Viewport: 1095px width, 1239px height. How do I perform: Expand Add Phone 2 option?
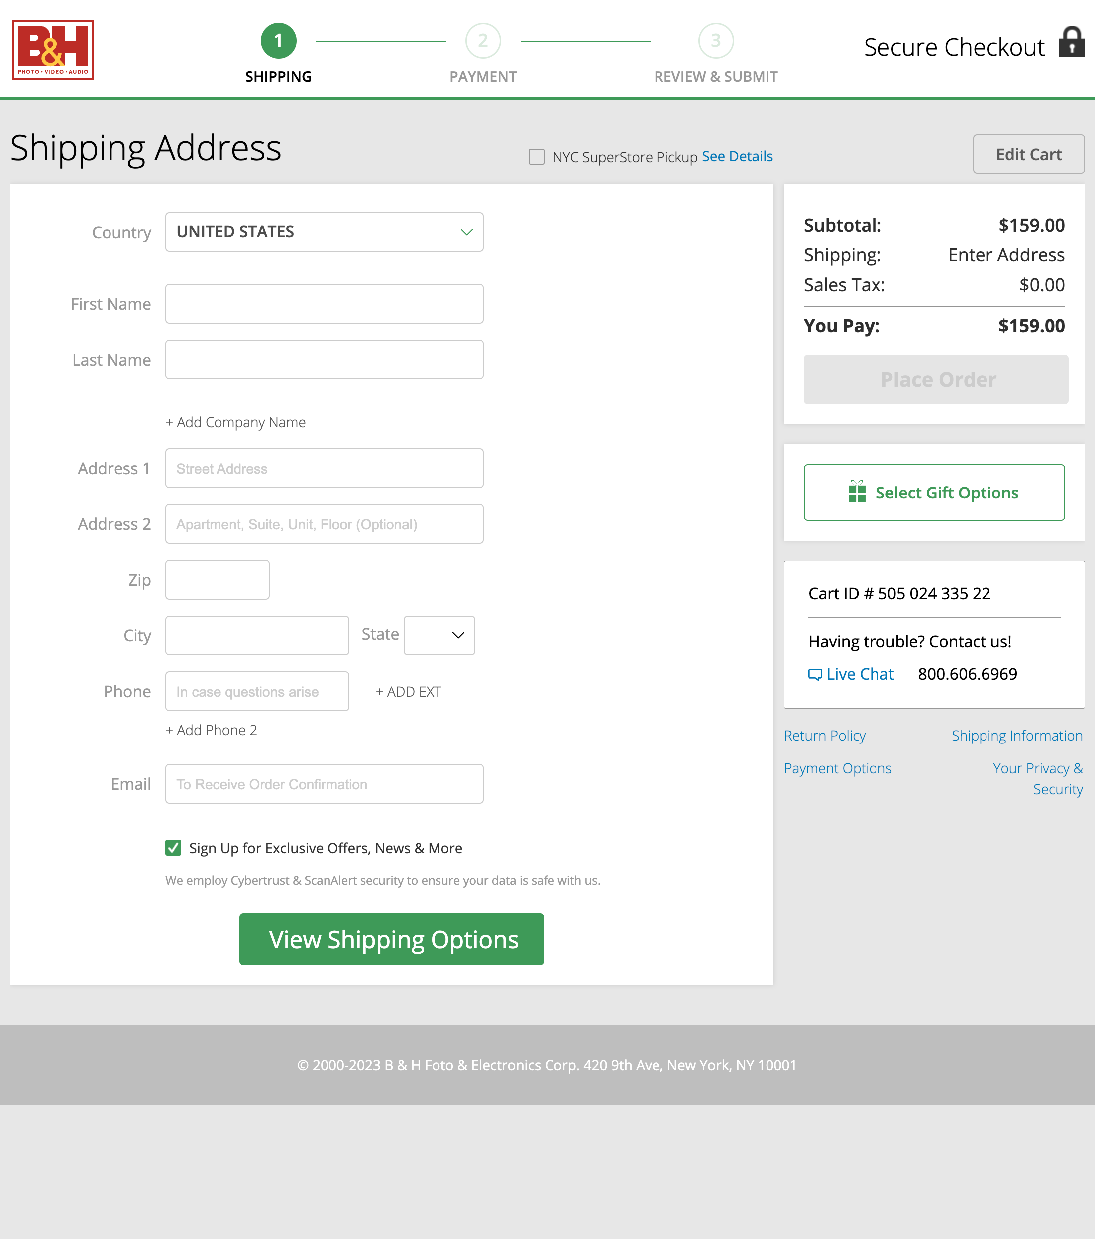click(x=212, y=731)
